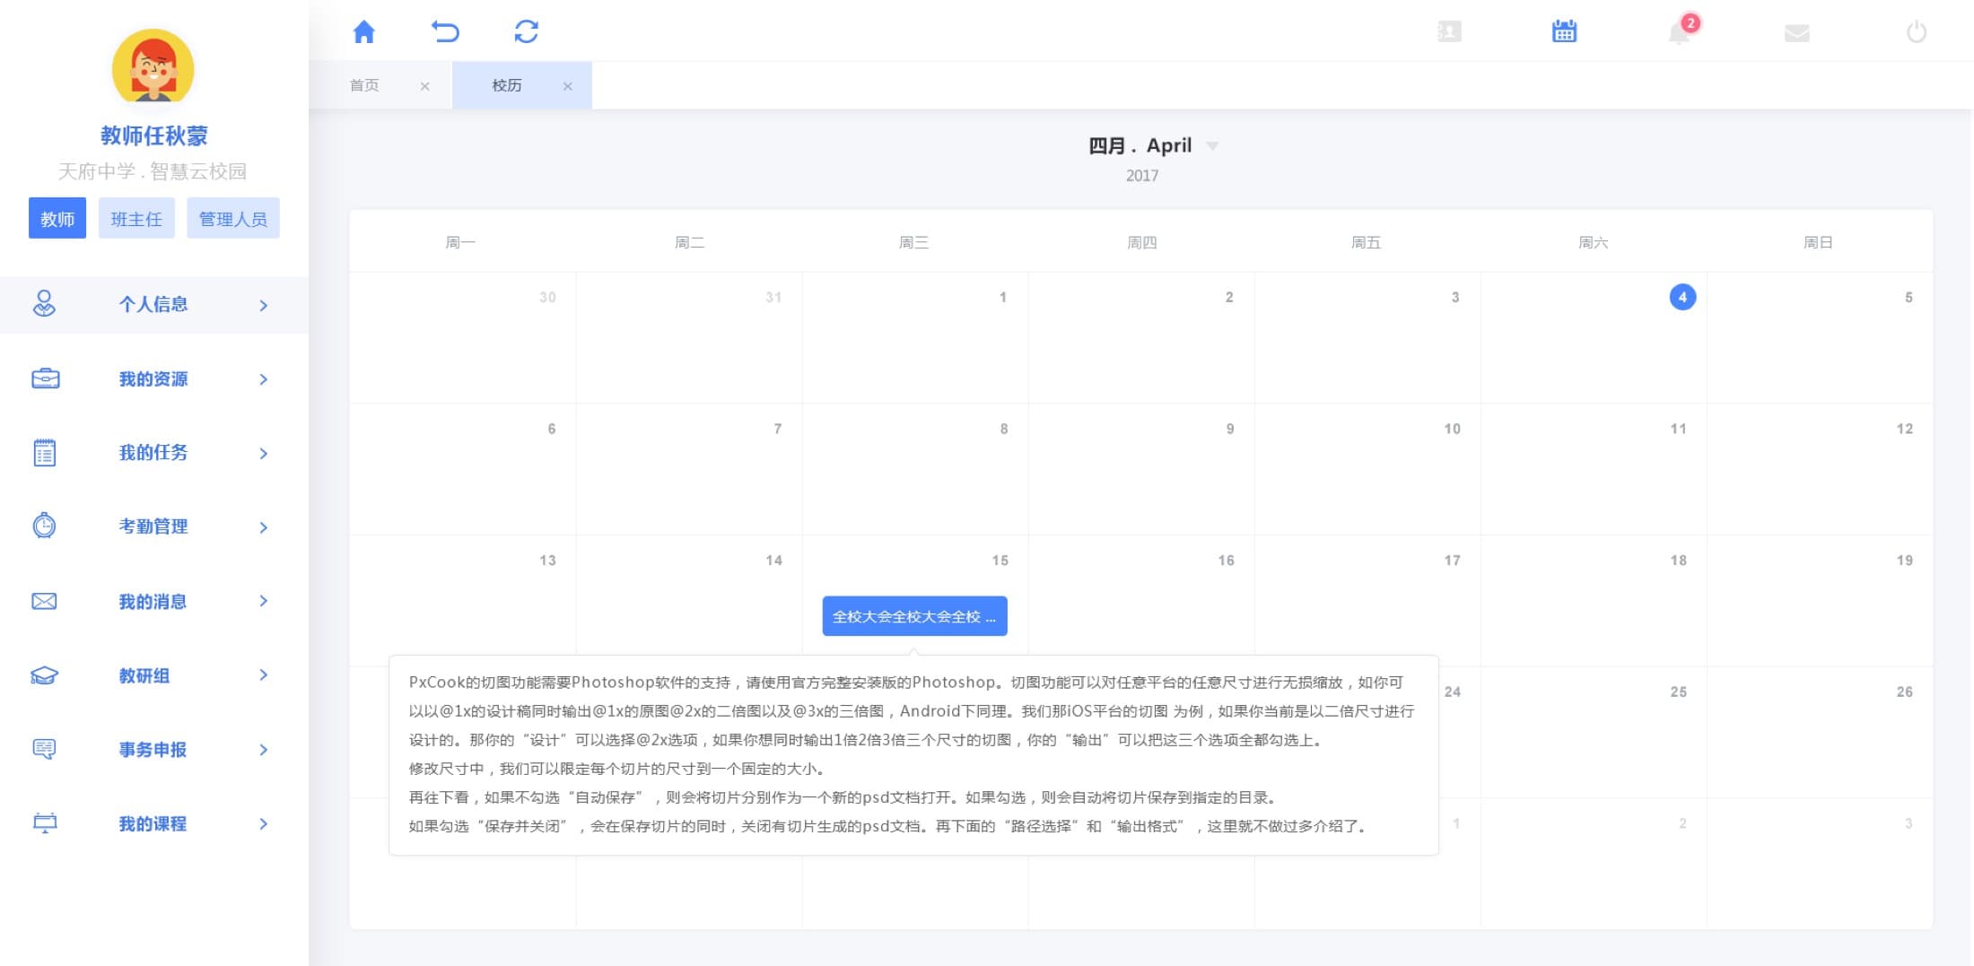Open the month dropdown arrow next to April

click(x=1212, y=146)
